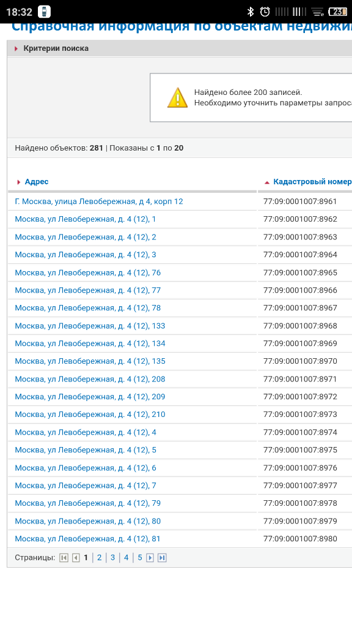Expand the Критерии поиска section
Image resolution: width=352 pixels, height=627 pixels.
coord(56,48)
